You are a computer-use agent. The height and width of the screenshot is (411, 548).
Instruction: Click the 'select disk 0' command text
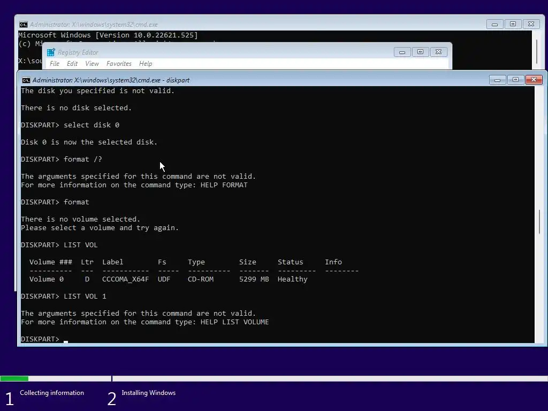coord(92,125)
